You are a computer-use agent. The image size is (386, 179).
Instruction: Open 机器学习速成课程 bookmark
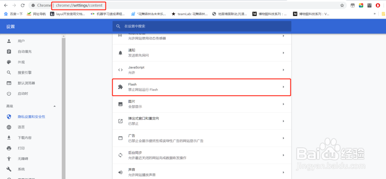108,14
